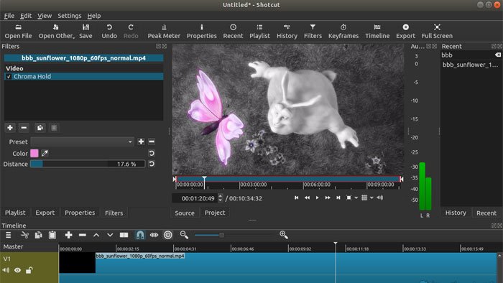Hide the V1 track with eye icon
Viewport: 503px width, 283px height.
(x=18, y=270)
